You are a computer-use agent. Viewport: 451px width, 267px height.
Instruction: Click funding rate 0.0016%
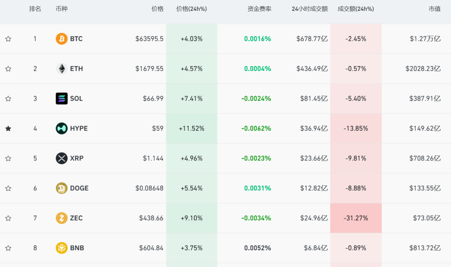[x=257, y=39]
